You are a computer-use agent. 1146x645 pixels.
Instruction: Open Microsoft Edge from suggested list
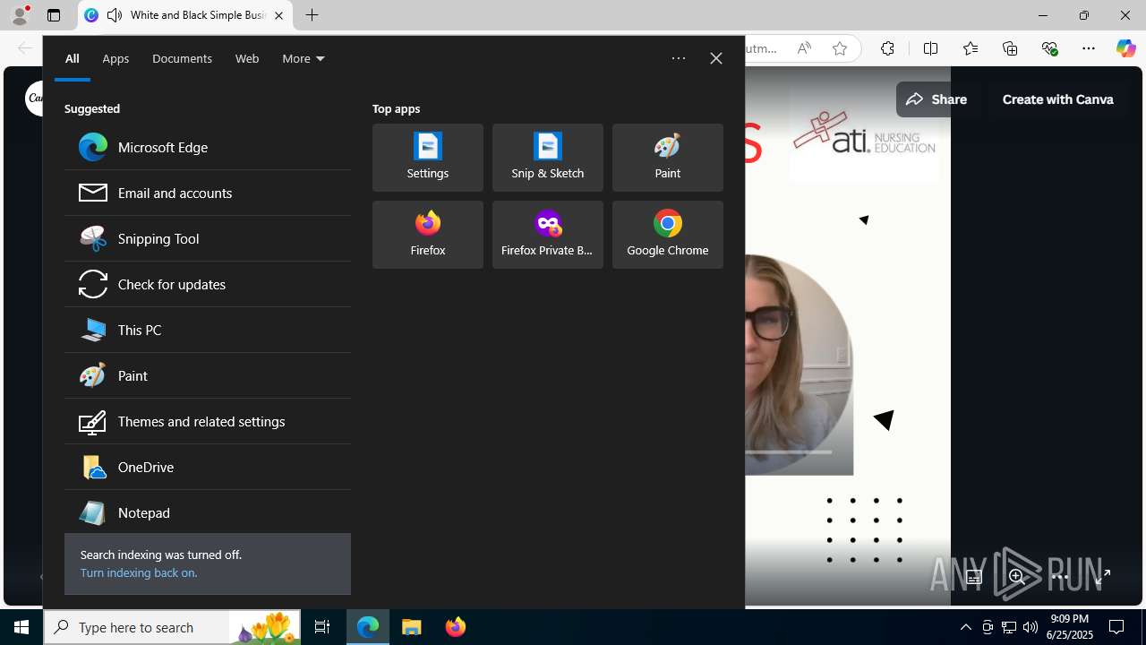click(207, 147)
